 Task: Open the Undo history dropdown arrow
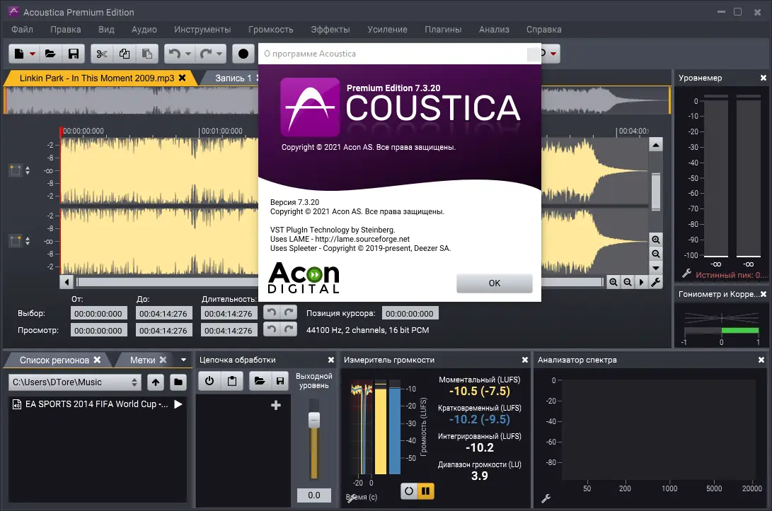click(187, 54)
